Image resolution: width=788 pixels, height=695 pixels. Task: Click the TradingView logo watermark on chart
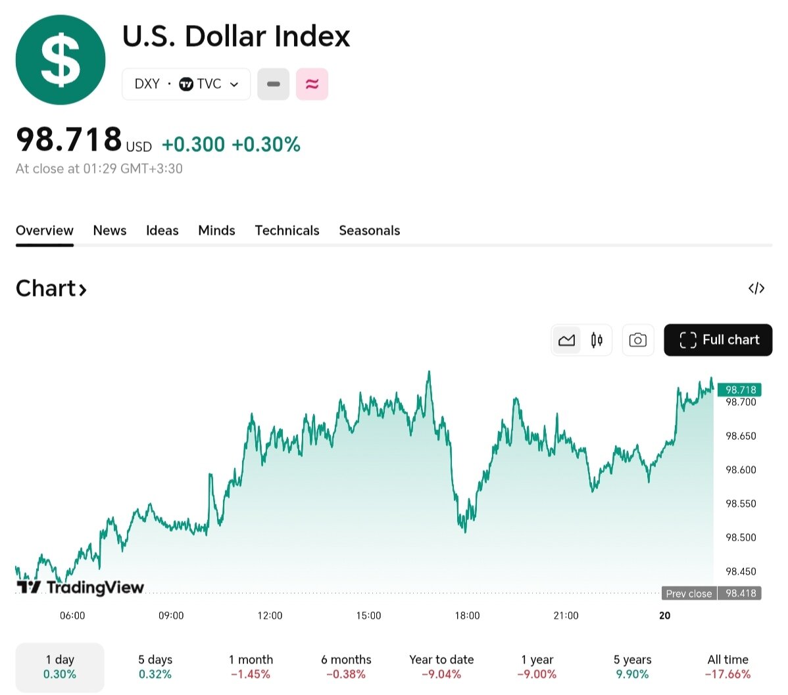pos(79,587)
